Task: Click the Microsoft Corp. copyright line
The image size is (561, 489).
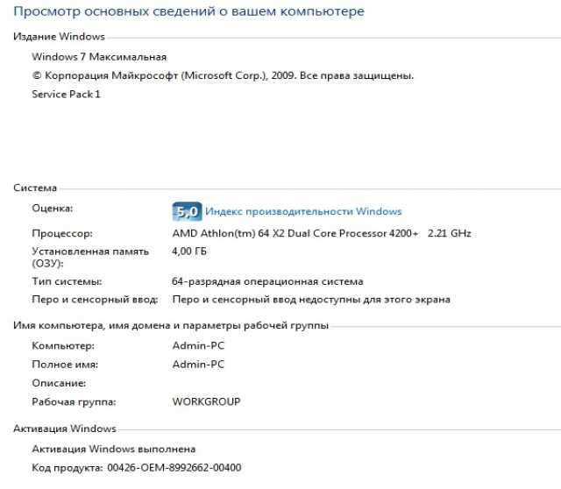Action: pyautogui.click(x=223, y=76)
